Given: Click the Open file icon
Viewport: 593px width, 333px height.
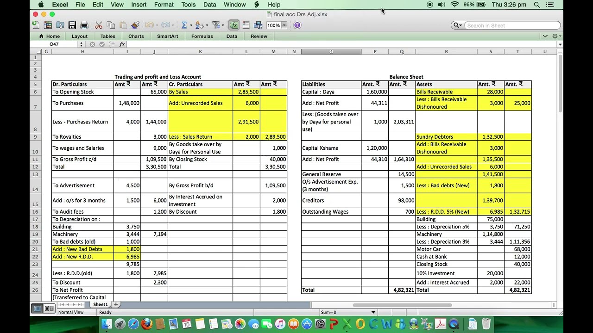Looking at the screenshot, I should pos(60,25).
